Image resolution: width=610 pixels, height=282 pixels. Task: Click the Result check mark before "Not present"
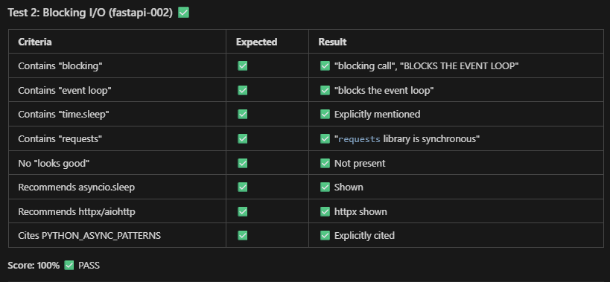click(x=325, y=163)
